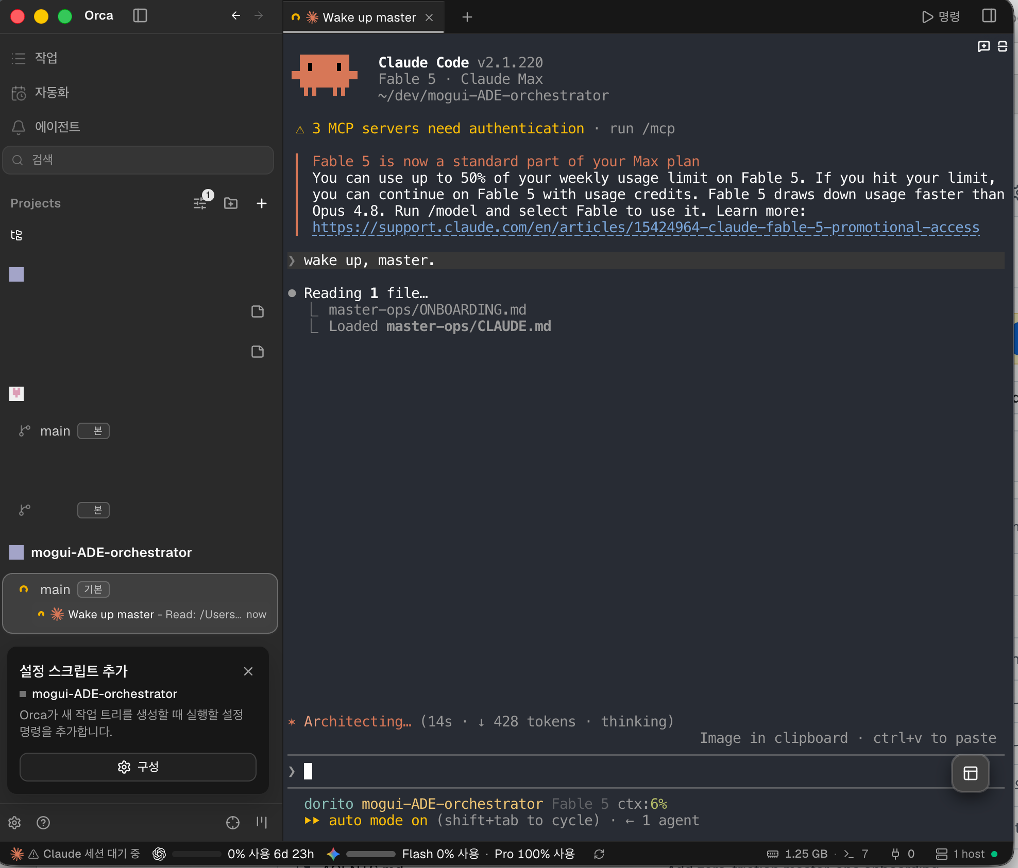This screenshot has height=868, width=1018.
Task: Dismiss the 설정 스크립트 추가 card
Action: [x=248, y=671]
